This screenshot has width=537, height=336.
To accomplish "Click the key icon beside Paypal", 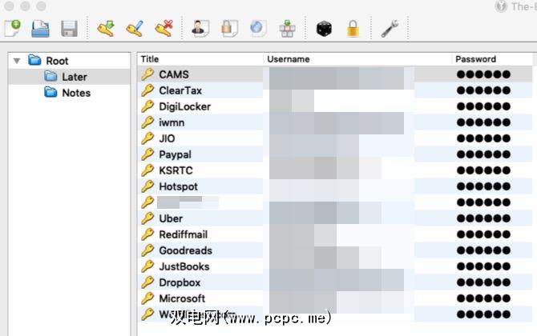I will (x=147, y=154).
